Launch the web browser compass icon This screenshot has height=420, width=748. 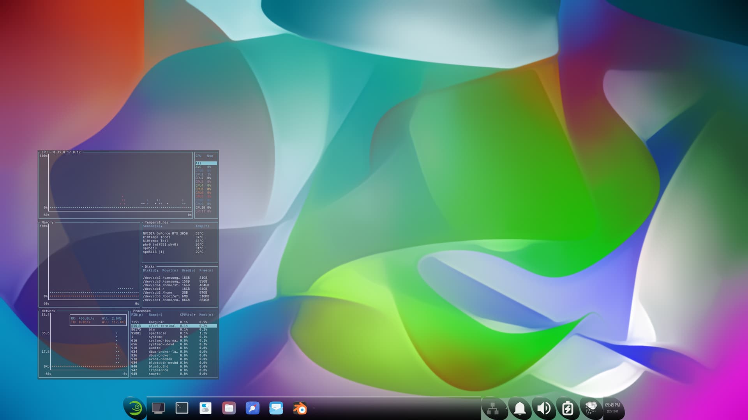coord(252,408)
